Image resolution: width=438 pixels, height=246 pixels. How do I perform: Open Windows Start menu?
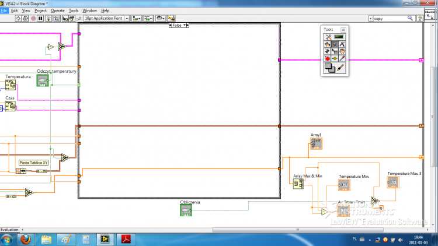pos(6,240)
